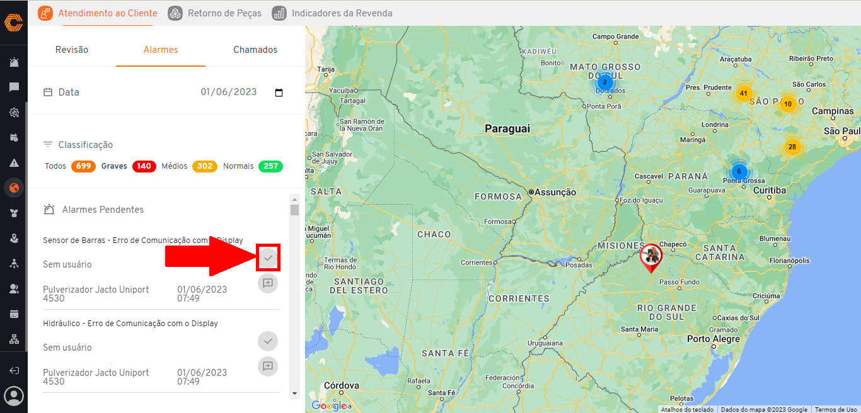Open the gear settings sidebar icon
861x413 pixels.
click(14, 113)
